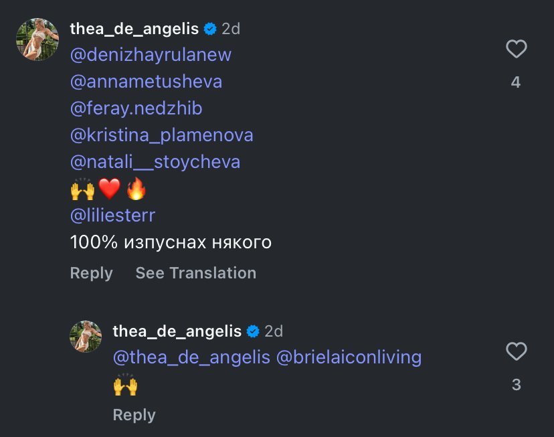Click the verified badge on the reply comment

[x=253, y=331]
